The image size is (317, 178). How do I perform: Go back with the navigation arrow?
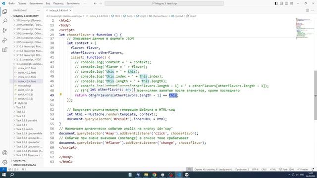pos(95,3)
